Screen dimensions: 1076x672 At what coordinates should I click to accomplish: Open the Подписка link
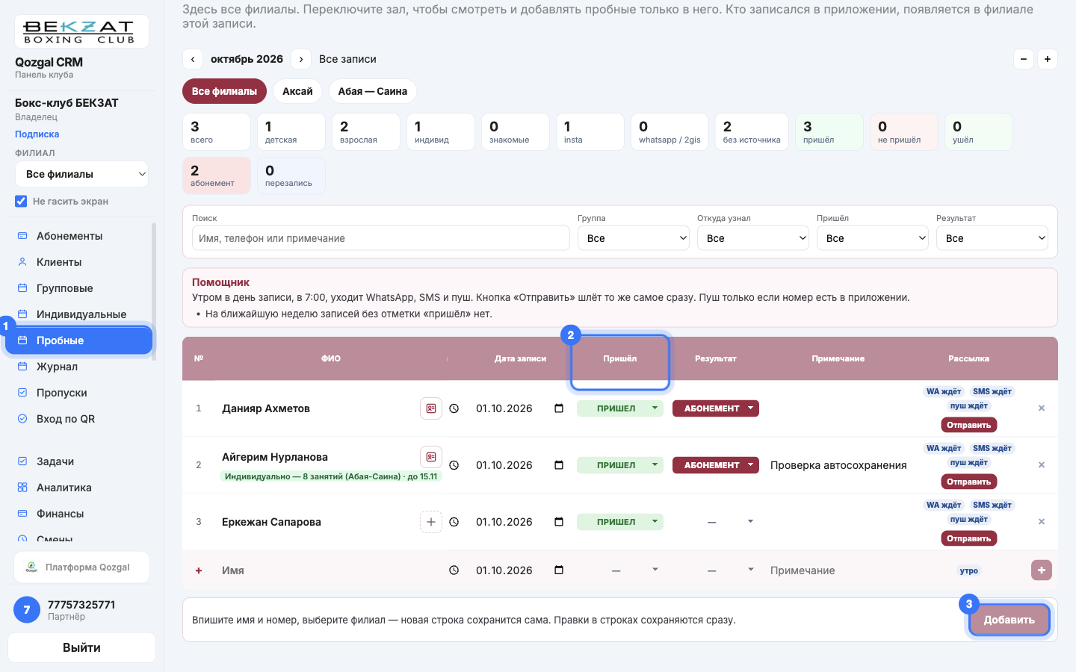tap(37, 134)
